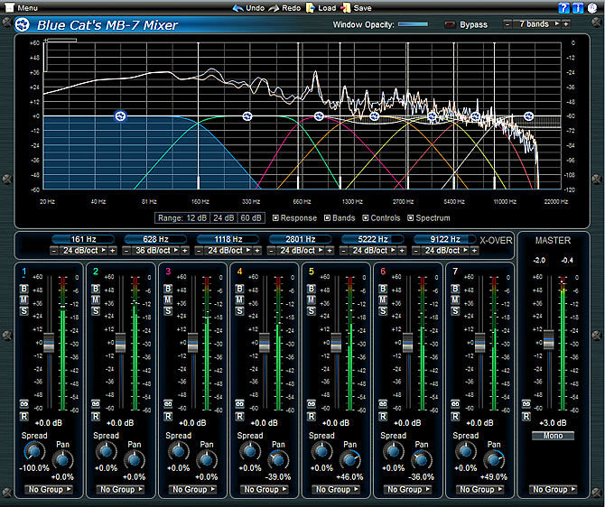Open master No Group dropdown

click(x=554, y=489)
